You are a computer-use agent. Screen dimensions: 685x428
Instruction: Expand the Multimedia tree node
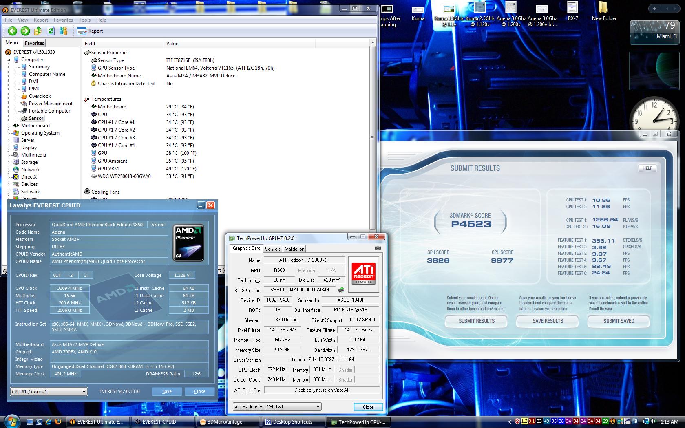pyautogui.click(x=9, y=155)
